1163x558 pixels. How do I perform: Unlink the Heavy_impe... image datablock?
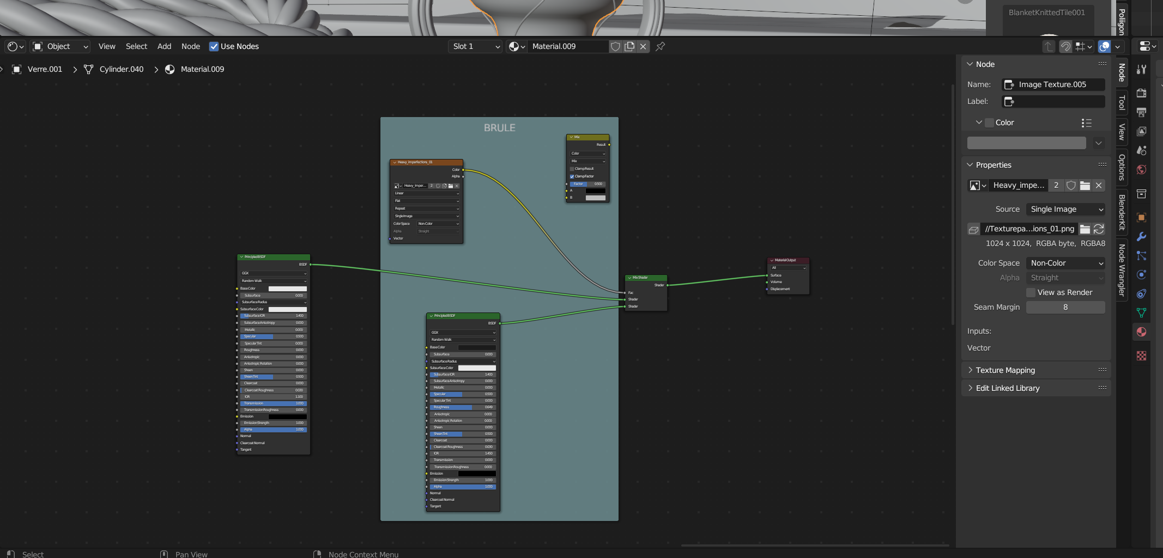coord(1099,186)
